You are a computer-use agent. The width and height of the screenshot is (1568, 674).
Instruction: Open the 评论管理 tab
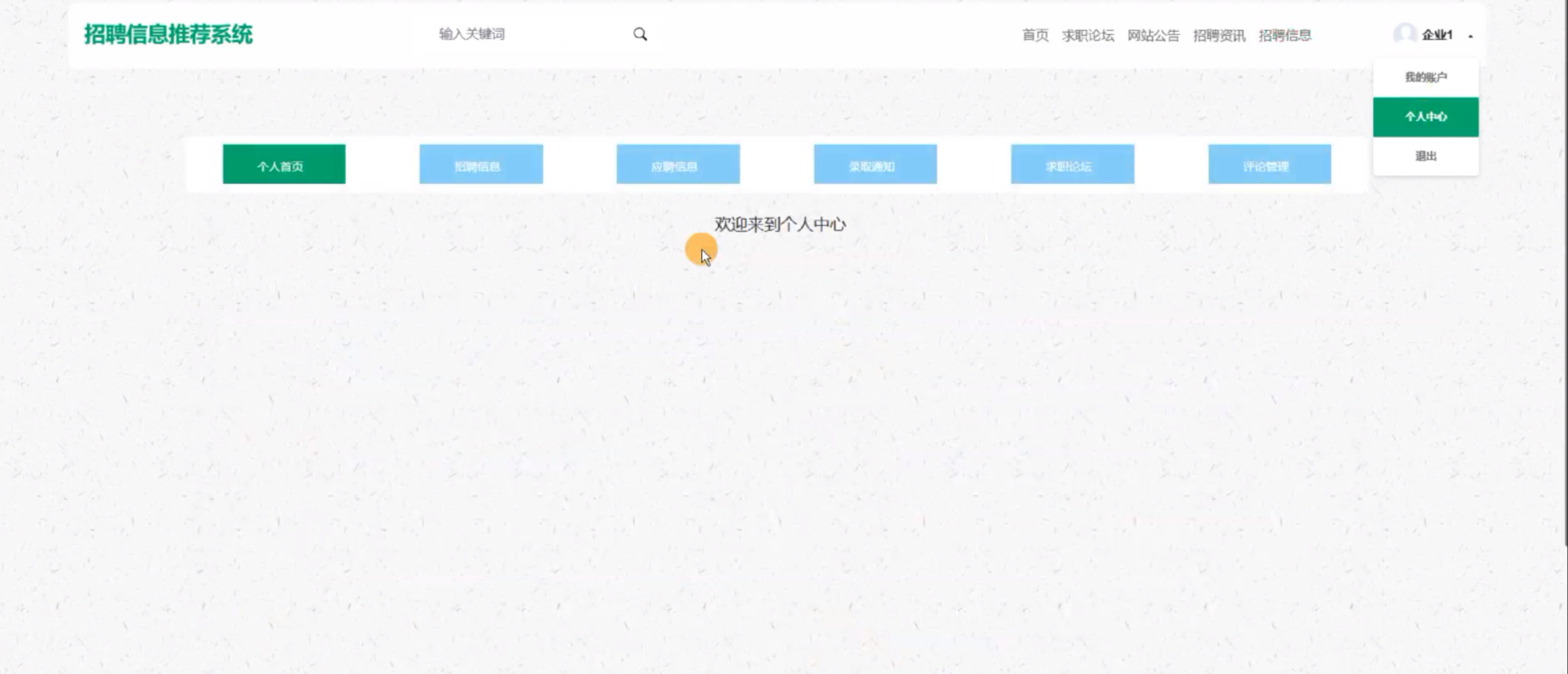coord(1270,164)
